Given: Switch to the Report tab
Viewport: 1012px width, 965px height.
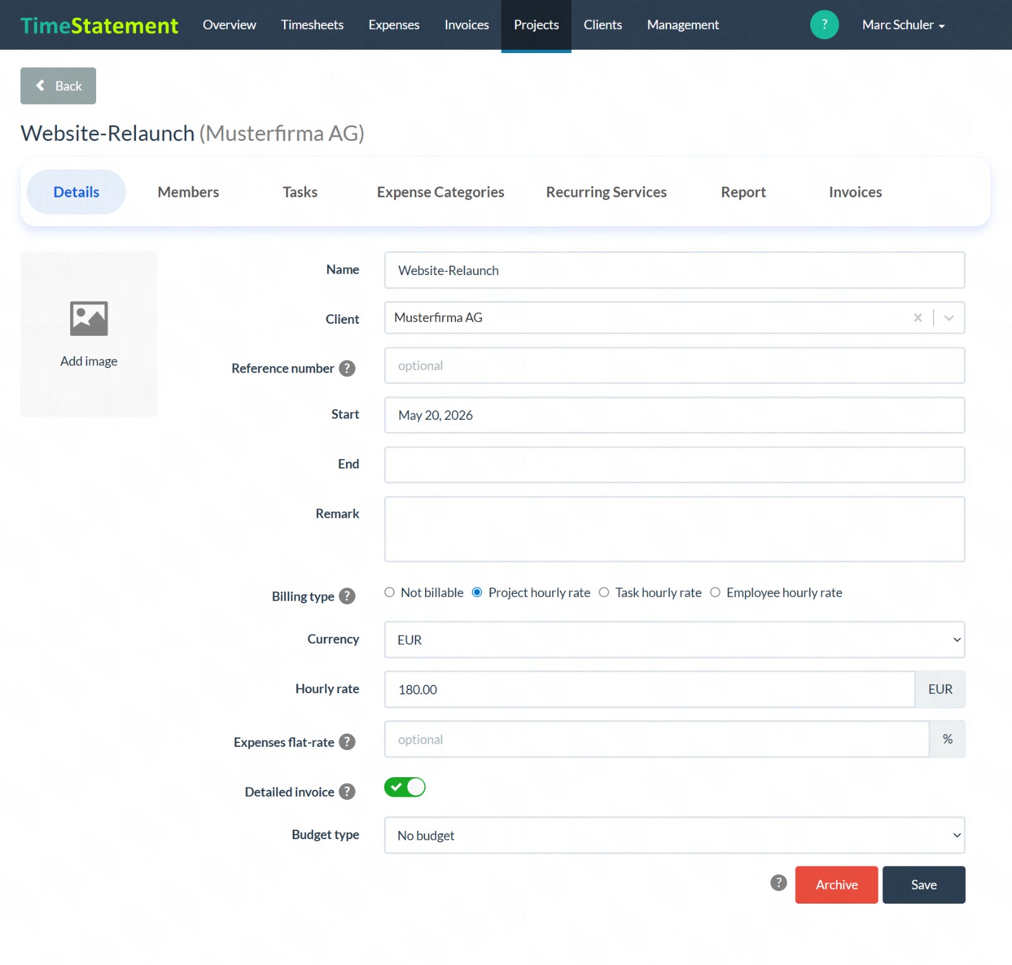Looking at the screenshot, I should (x=743, y=192).
